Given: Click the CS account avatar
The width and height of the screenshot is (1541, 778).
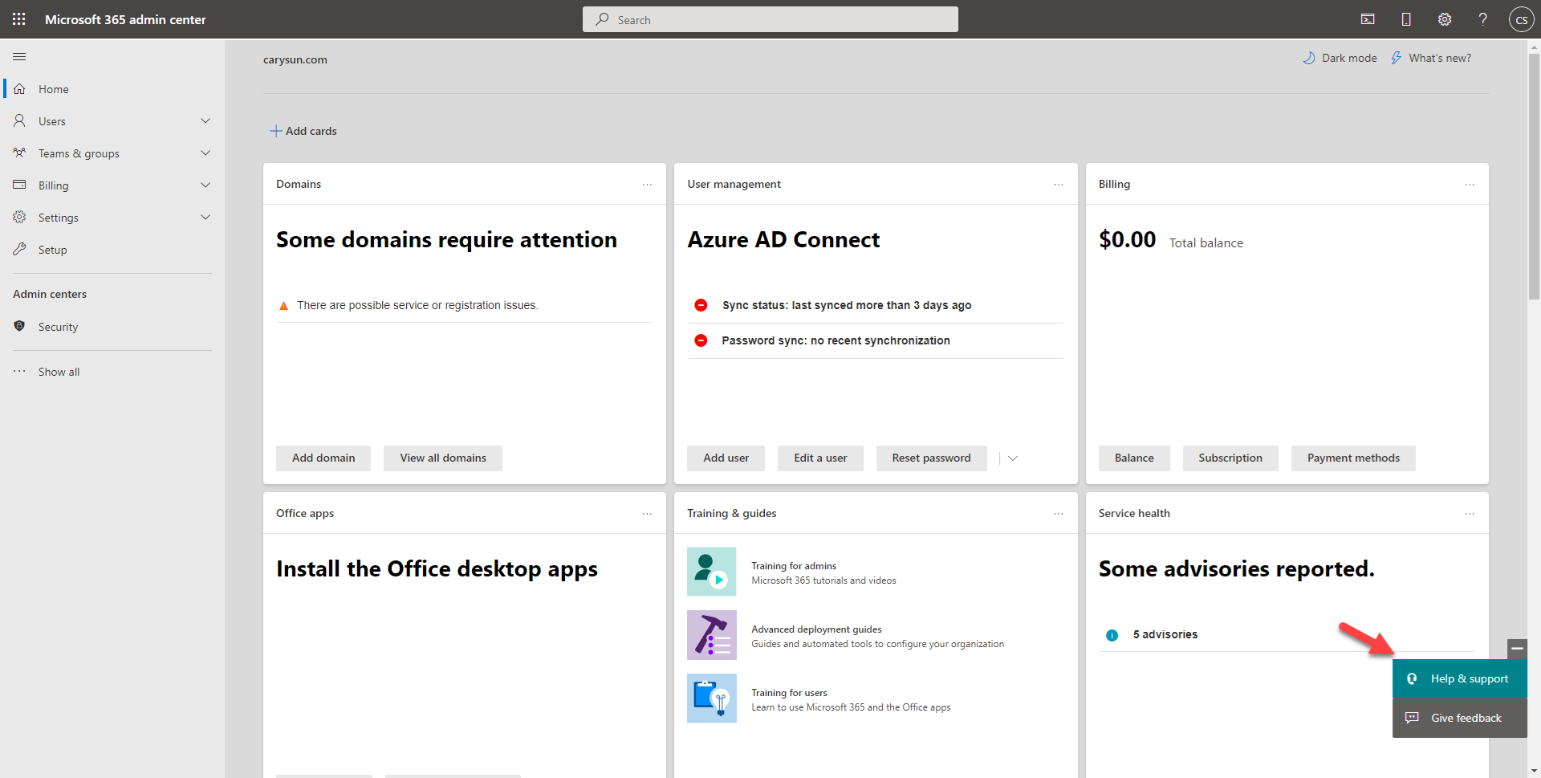Looking at the screenshot, I should pyautogui.click(x=1521, y=19).
